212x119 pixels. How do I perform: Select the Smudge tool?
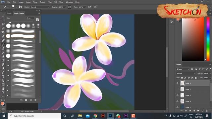point(3,64)
